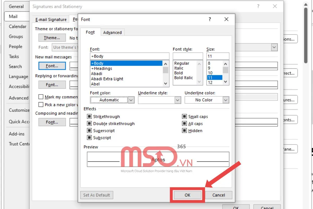
Task: Select the Abadi Extra Light font
Action: pos(107,79)
